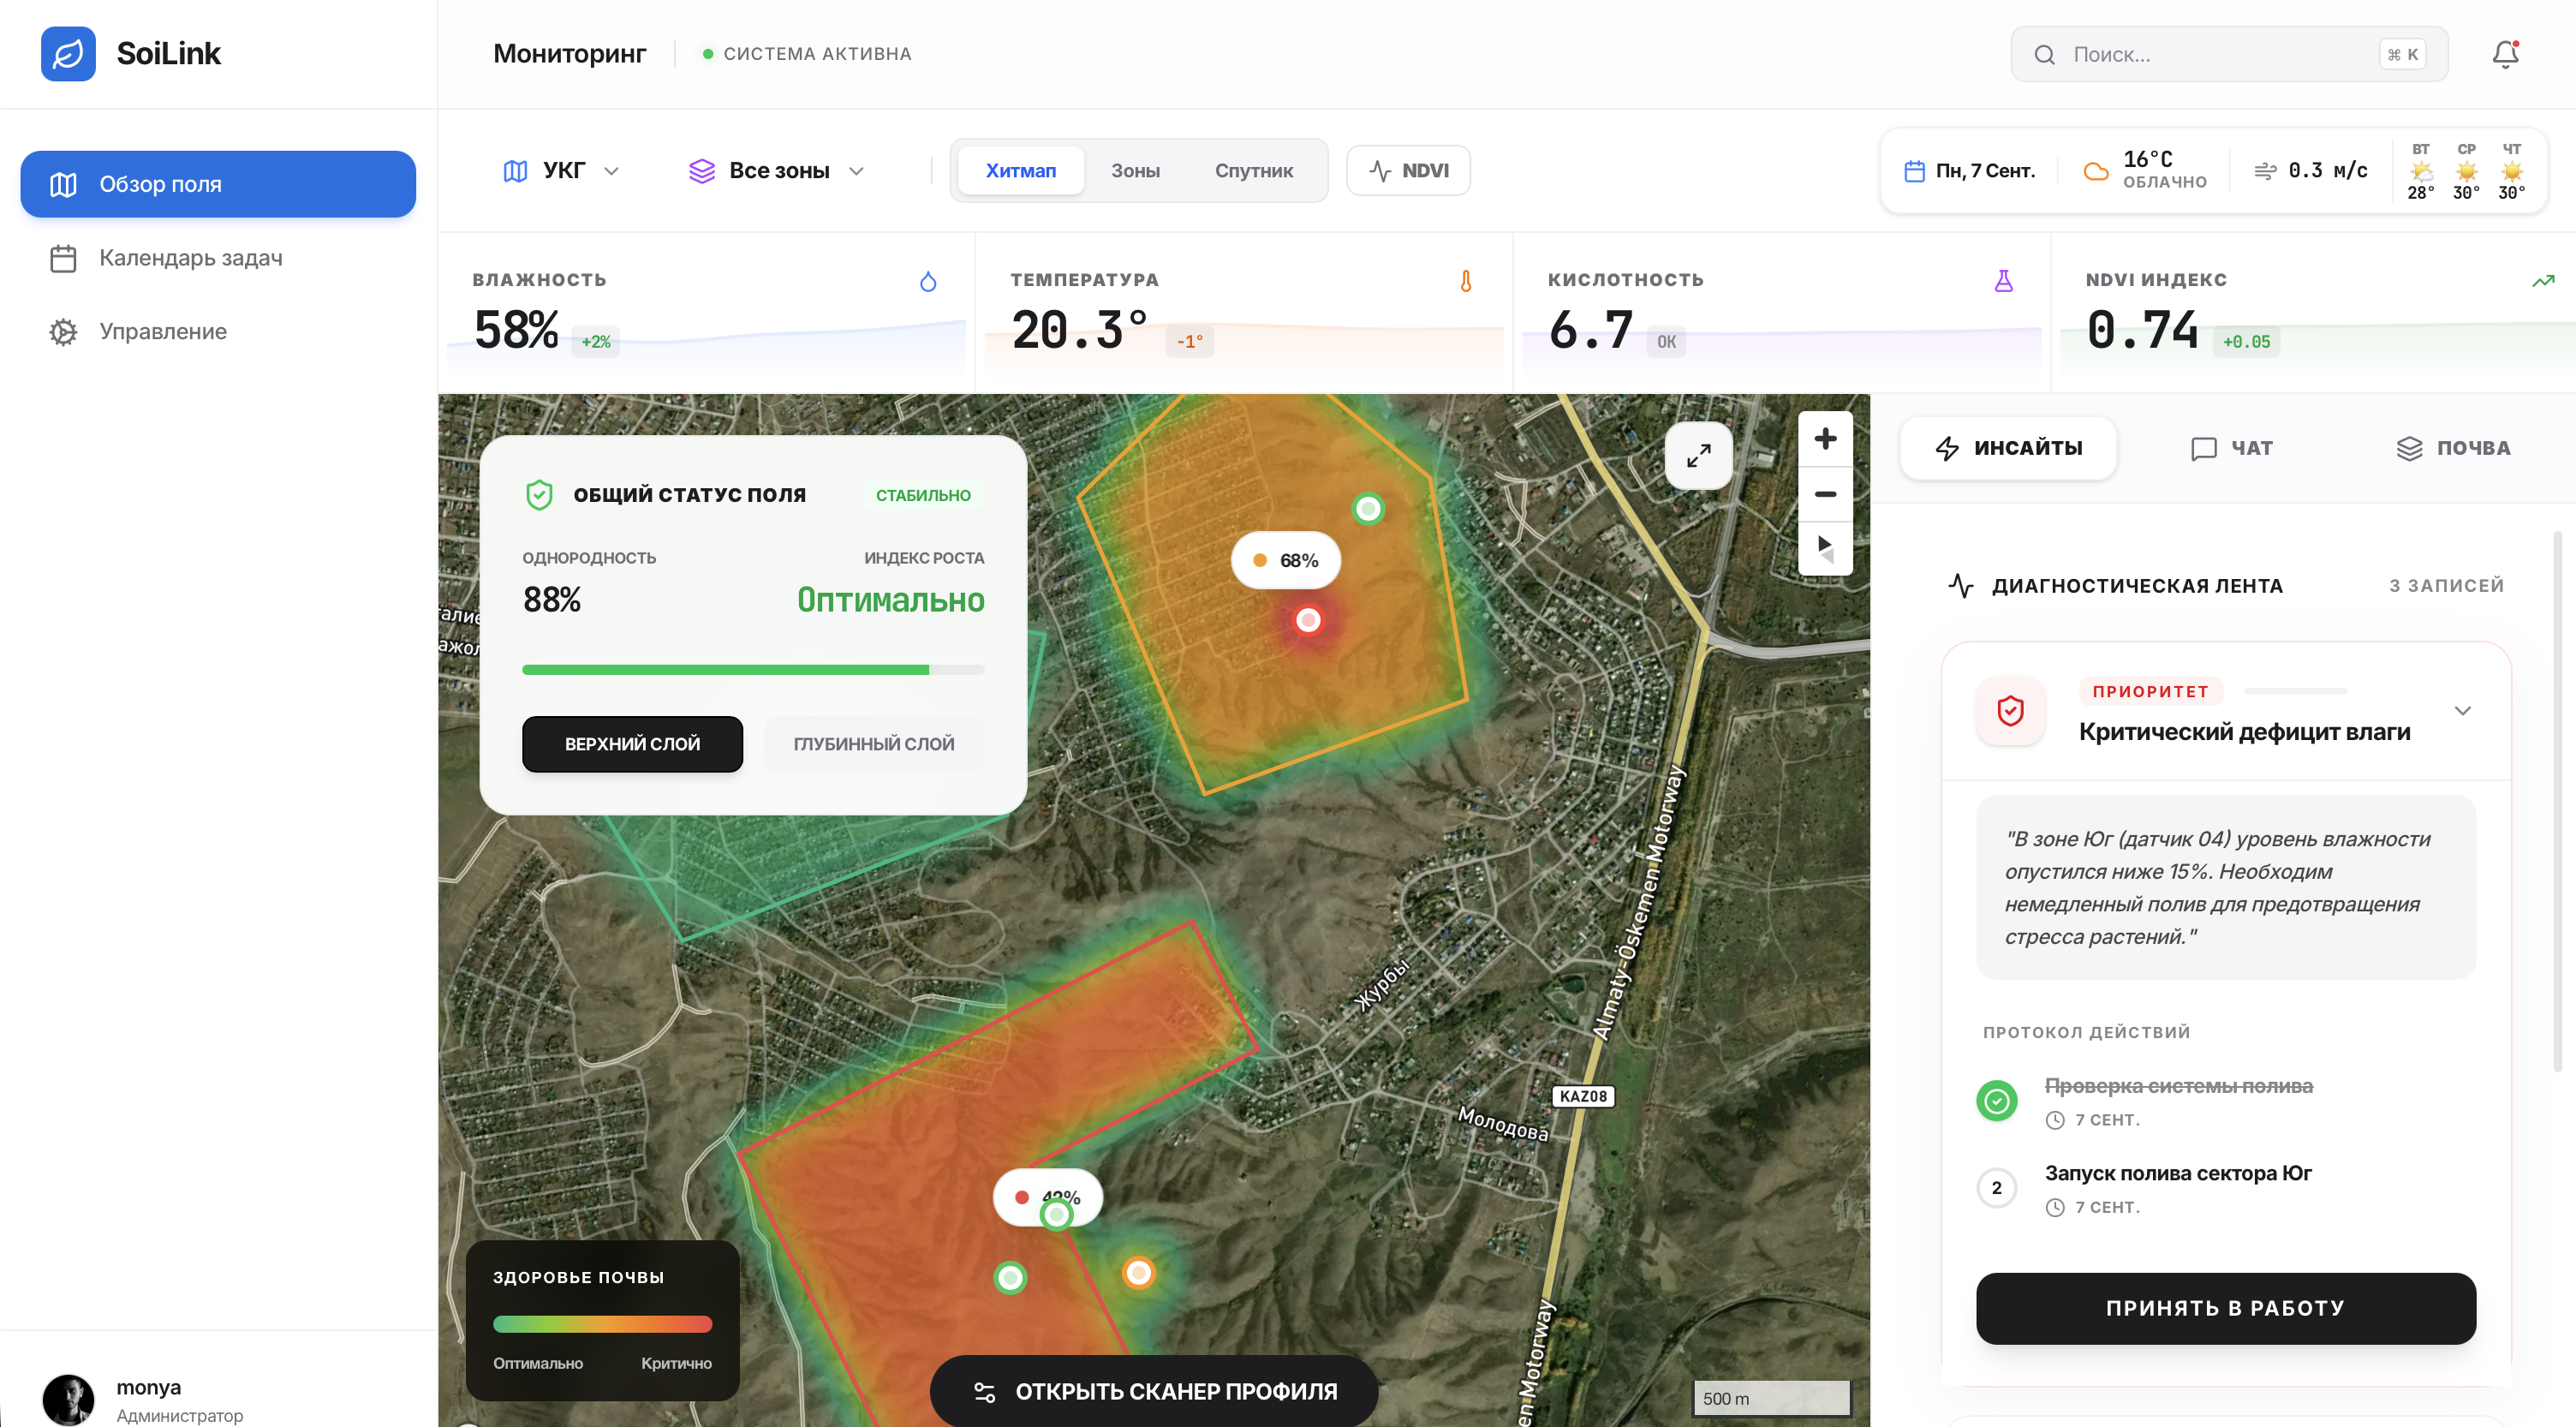The height and width of the screenshot is (1427, 2576).
Task: Click ОТКРЫТЬ СКАНЕР ПРОФИЛЯ button
Action: [1154, 1390]
